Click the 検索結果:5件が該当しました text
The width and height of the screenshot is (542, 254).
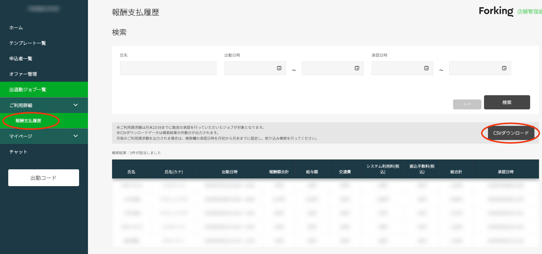click(x=136, y=153)
